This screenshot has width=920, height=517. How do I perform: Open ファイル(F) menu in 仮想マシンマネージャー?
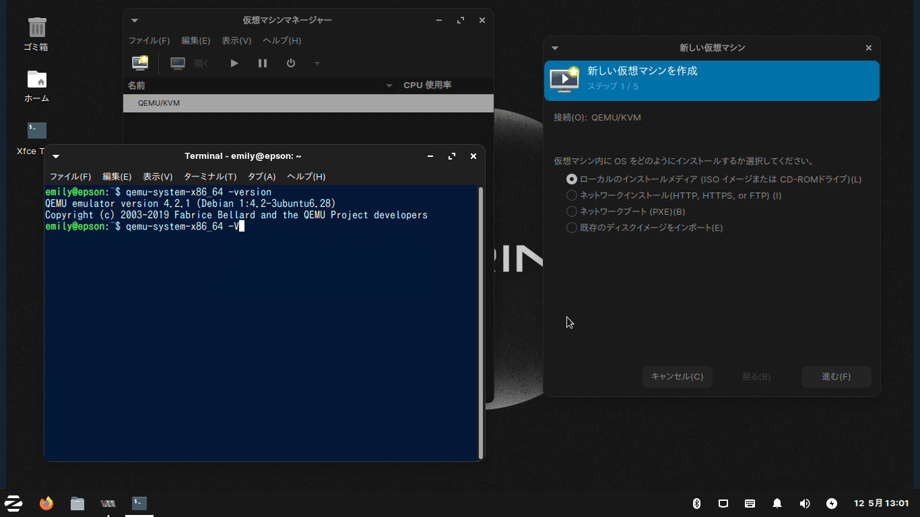tap(150, 40)
